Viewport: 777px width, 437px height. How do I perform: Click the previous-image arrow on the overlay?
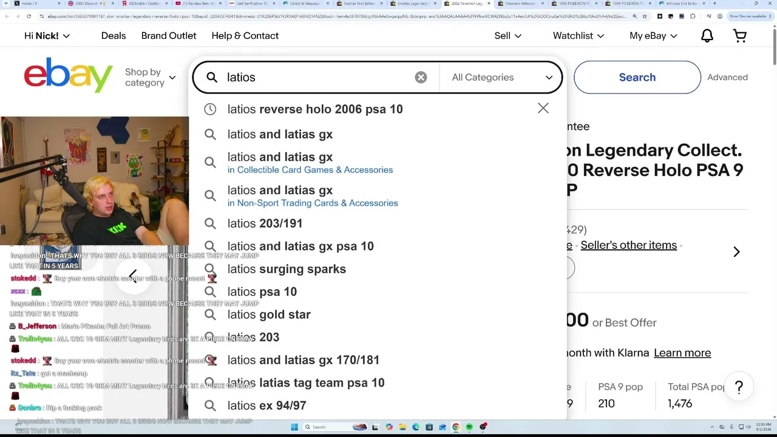pyautogui.click(x=133, y=276)
